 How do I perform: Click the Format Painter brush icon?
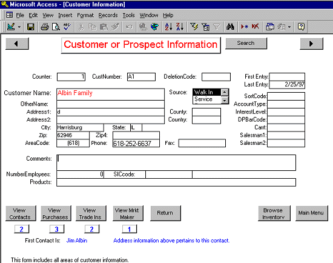(115, 27)
